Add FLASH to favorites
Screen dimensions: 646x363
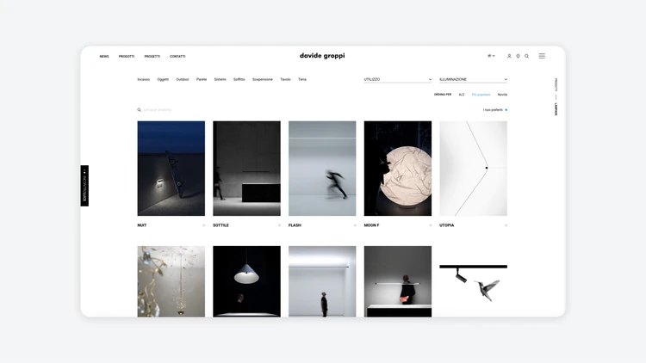pos(355,225)
